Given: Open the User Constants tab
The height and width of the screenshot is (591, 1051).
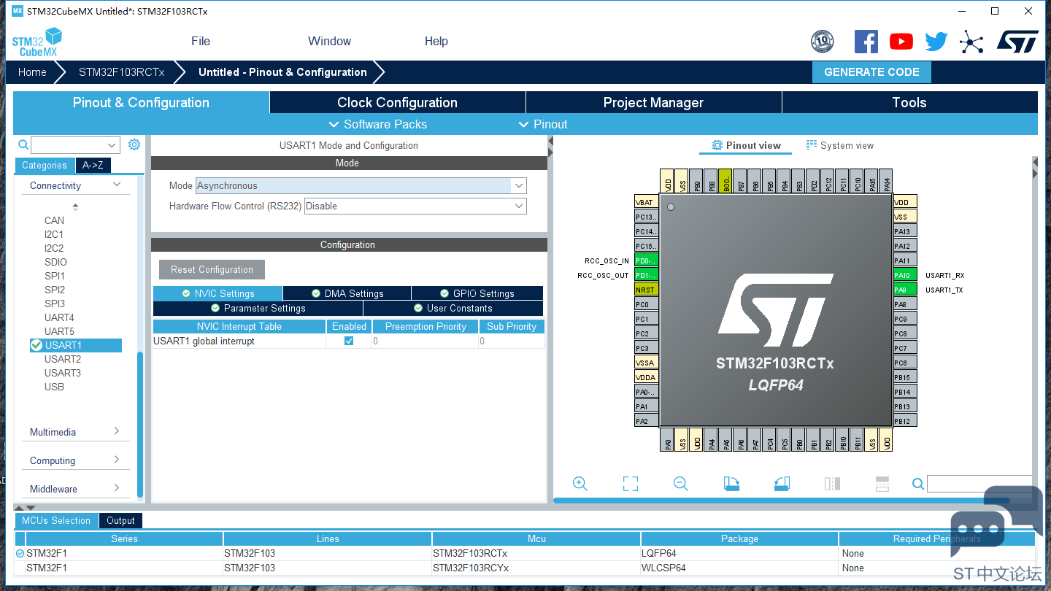Looking at the screenshot, I should tap(453, 308).
